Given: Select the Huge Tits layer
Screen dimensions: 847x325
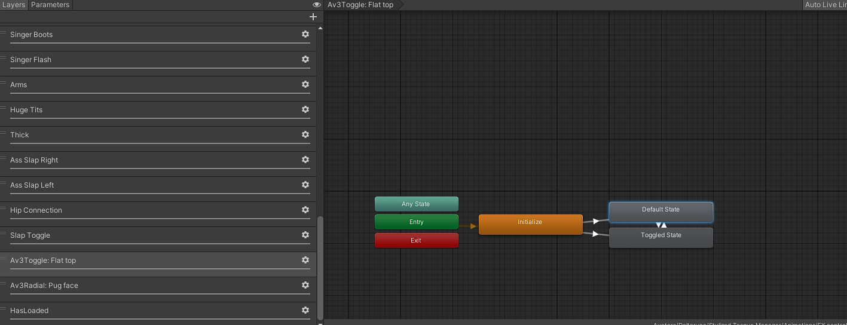Looking at the screenshot, I should coord(158,114).
